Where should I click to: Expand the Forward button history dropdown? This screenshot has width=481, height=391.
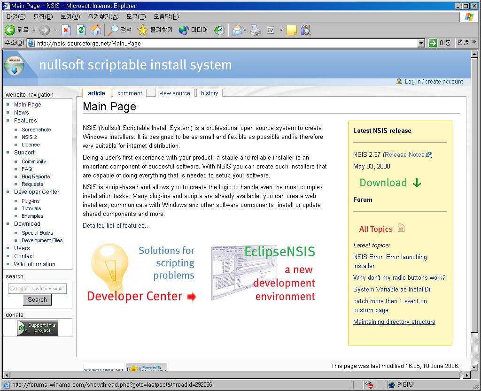(x=55, y=30)
